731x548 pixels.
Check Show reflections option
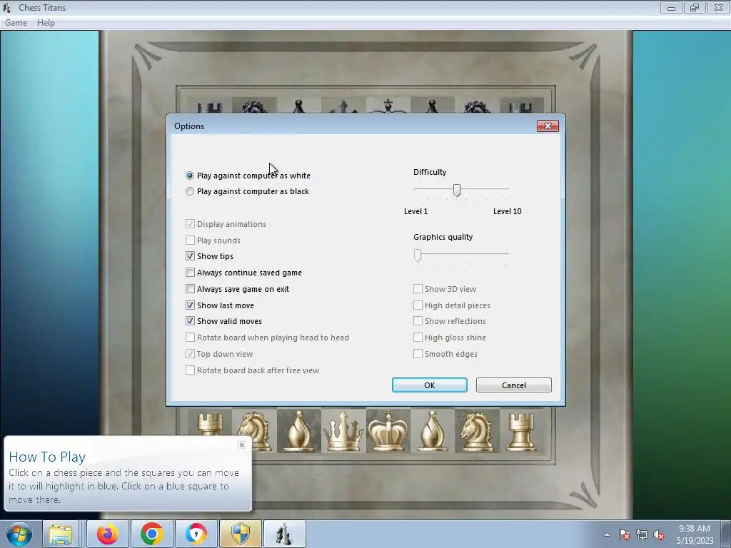tap(418, 321)
